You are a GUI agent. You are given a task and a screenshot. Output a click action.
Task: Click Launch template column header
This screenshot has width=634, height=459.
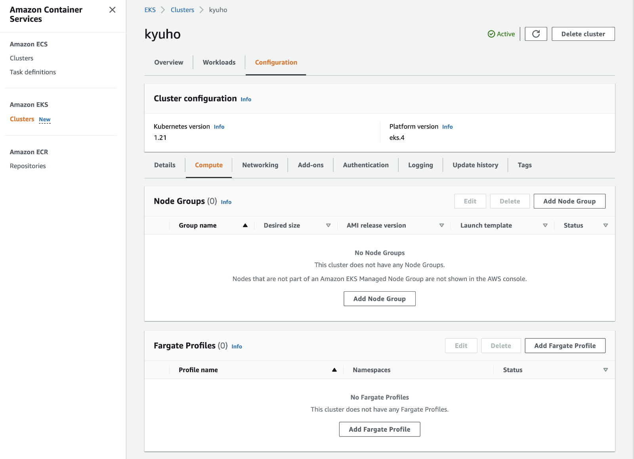[x=486, y=226]
